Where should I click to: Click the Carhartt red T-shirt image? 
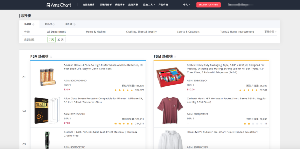coord(170,110)
